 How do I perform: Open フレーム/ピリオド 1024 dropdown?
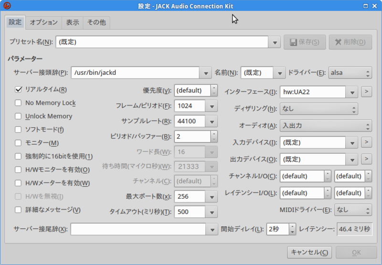tap(212, 106)
